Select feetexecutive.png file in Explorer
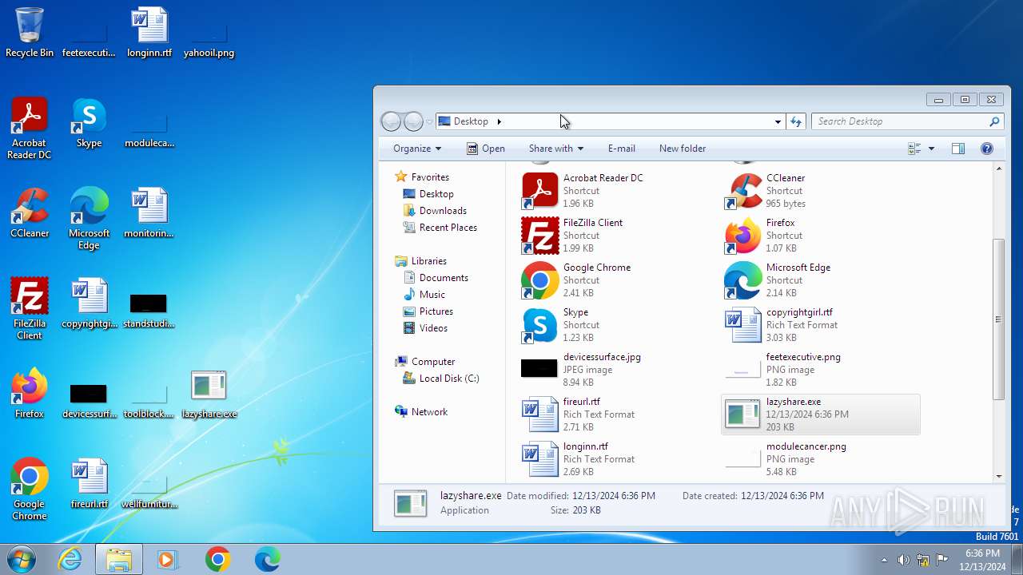 coord(821,369)
